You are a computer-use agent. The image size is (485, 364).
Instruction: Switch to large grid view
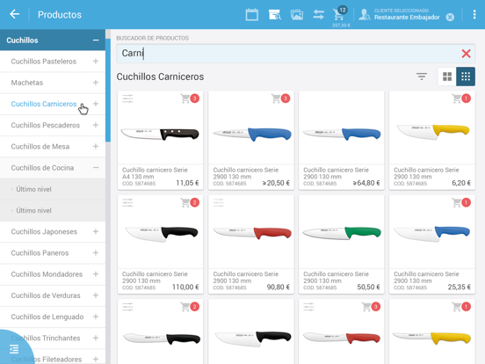coord(447,76)
